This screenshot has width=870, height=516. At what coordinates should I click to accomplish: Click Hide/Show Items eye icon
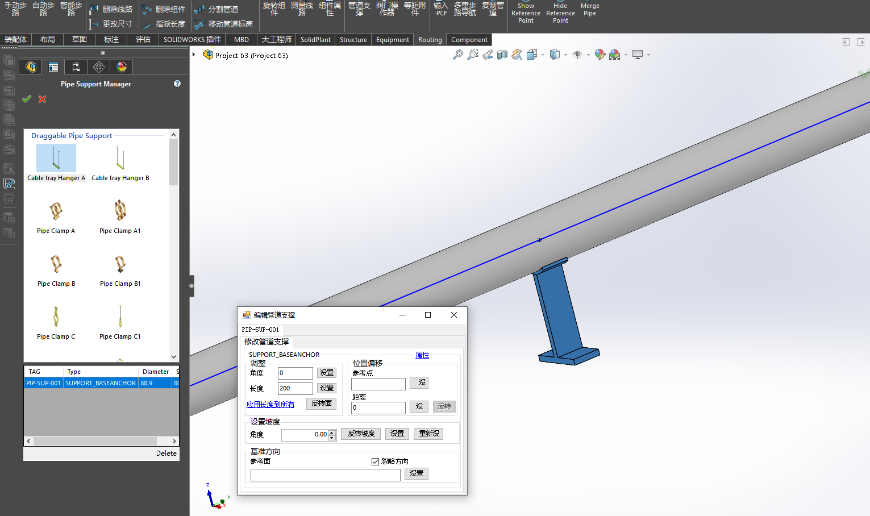577,55
